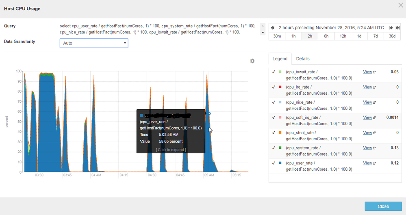Toggle cpu_iowait_rate series checkmark
406x215 pixels.
coord(274,72)
